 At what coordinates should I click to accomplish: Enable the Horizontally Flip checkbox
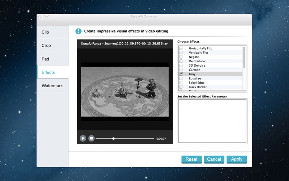coord(181,48)
